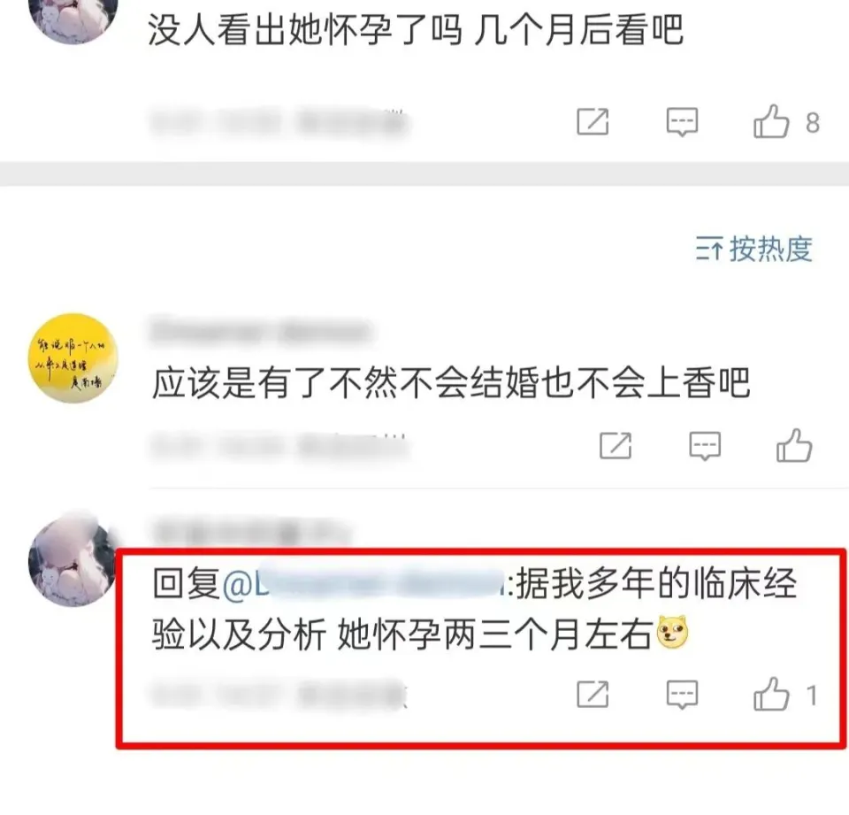Open the top commenter's avatar
849x815 pixels.
point(73,16)
